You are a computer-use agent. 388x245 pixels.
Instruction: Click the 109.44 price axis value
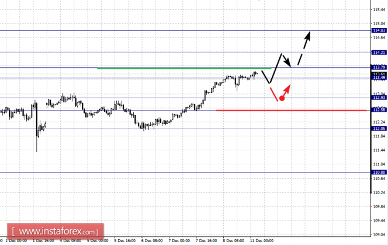379,220
